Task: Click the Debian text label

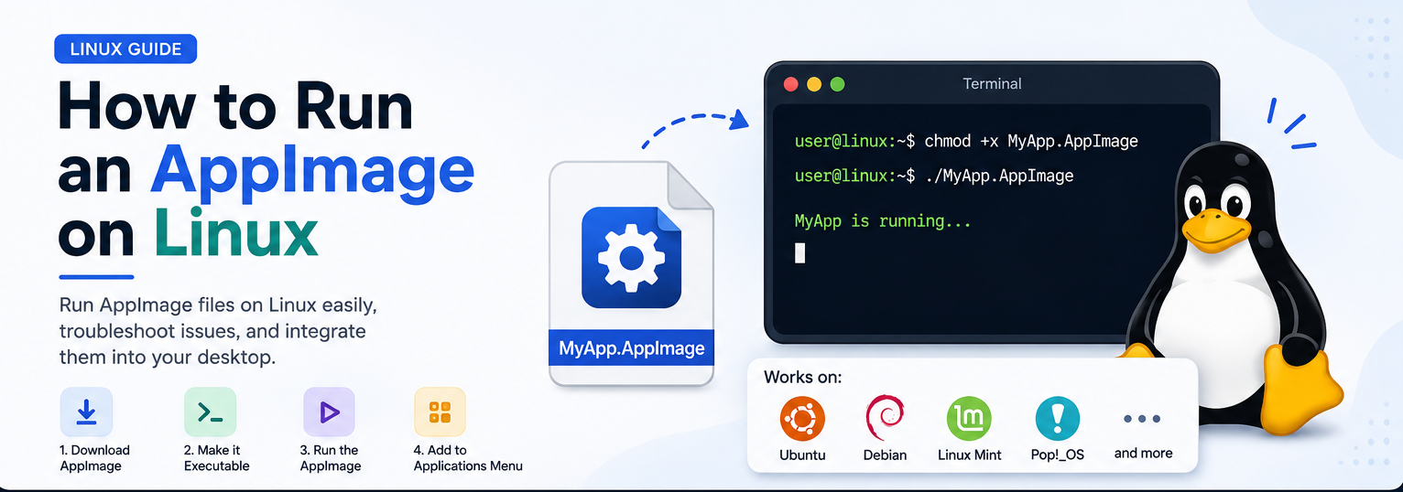Action: click(x=885, y=455)
